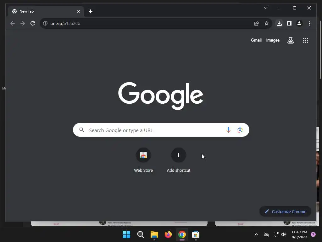Image resolution: width=322 pixels, height=242 pixels.
Task: Go to Google Images link
Action: [x=273, y=40]
